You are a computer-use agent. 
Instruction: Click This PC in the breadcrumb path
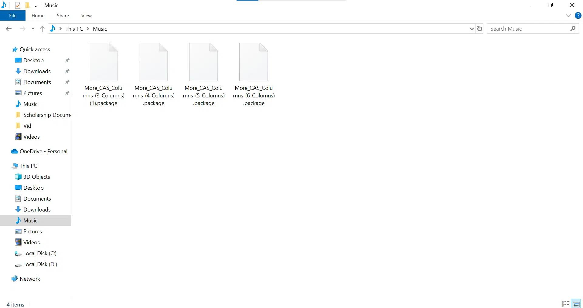point(74,29)
